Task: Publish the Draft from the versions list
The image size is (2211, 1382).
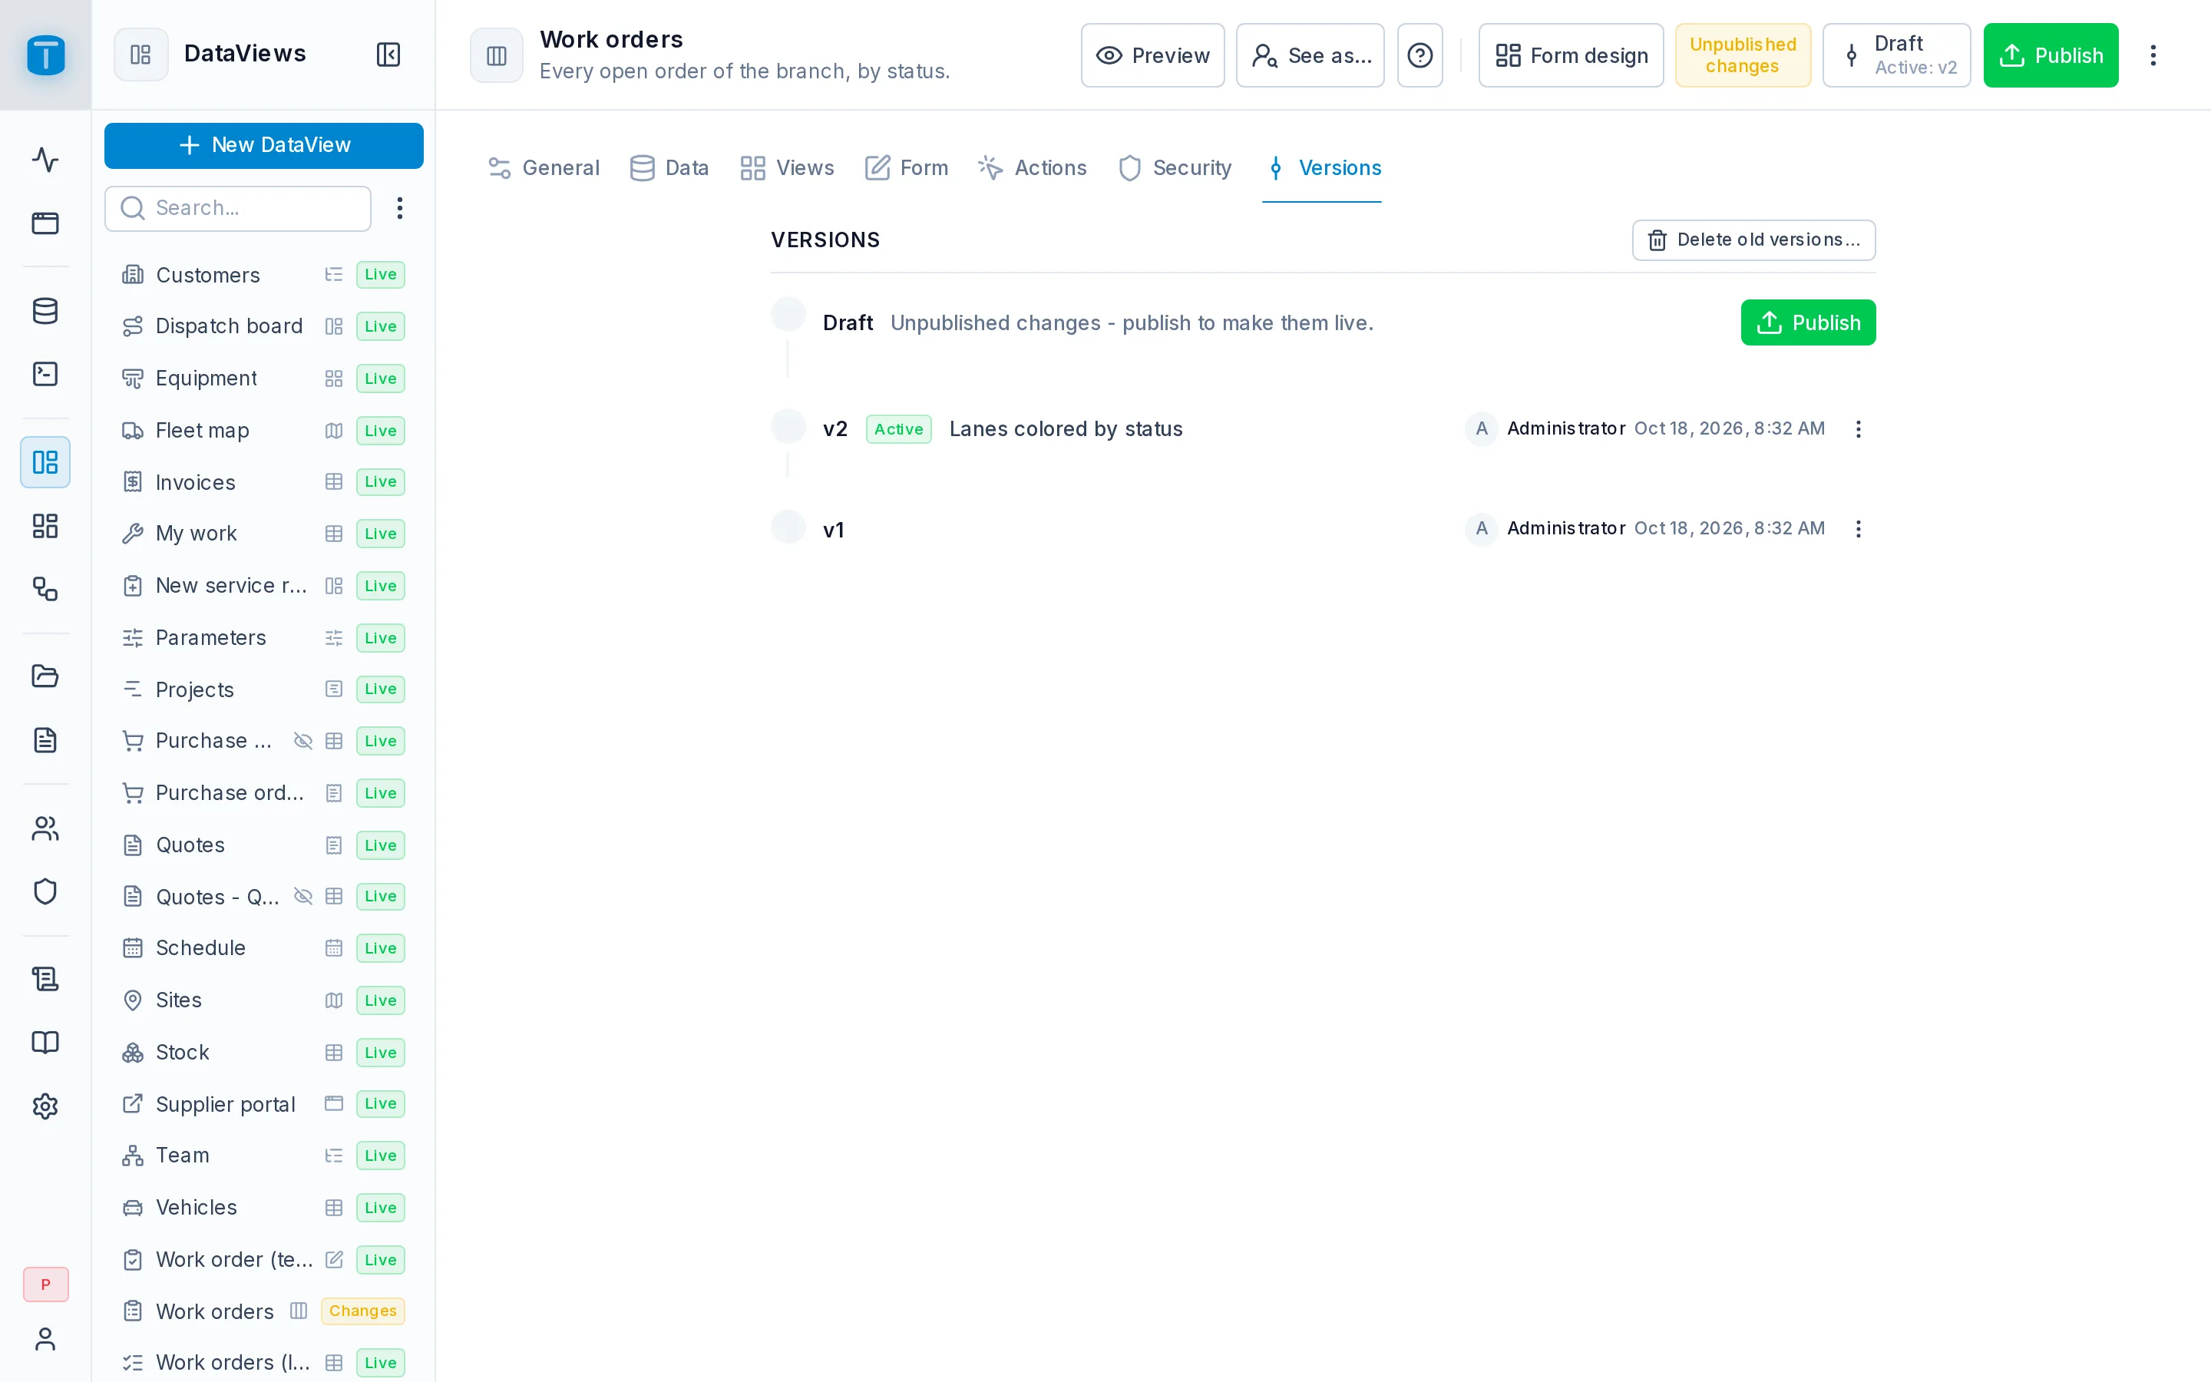Action: coord(1808,322)
